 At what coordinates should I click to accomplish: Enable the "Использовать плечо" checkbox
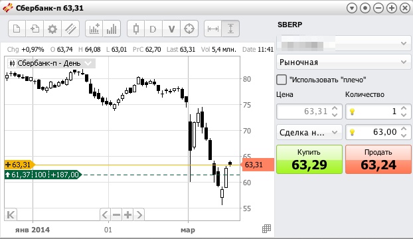click(x=282, y=80)
